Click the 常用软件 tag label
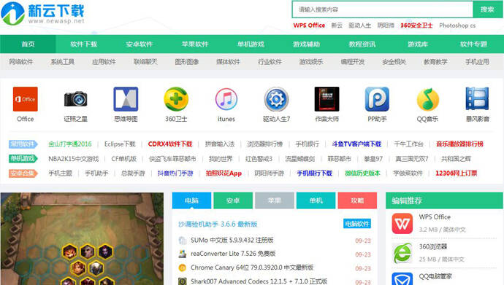Image resolution: width=504 pixels, height=285 pixels. [23, 144]
